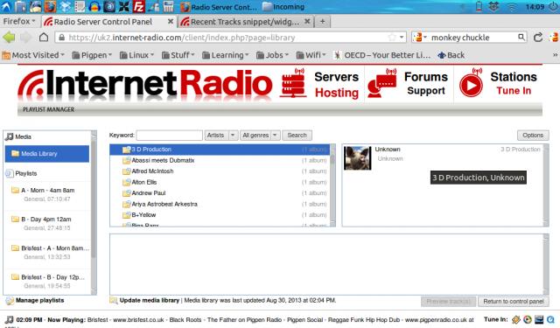Launch Thunderbird mail from the top panel
560x328 pixels.
click(x=36, y=6)
